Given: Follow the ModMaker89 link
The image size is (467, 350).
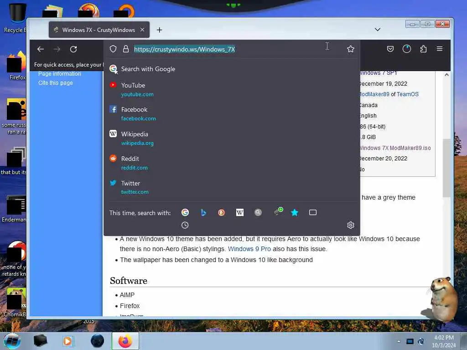Looking at the screenshot, I should point(374,94).
